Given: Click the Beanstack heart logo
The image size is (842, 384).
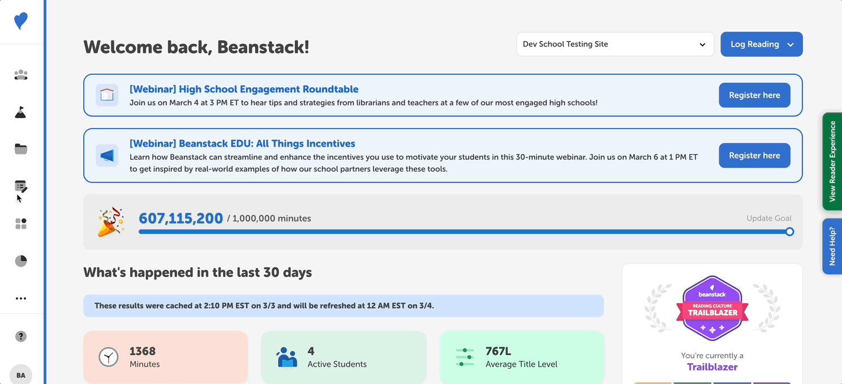Looking at the screenshot, I should coord(21,21).
